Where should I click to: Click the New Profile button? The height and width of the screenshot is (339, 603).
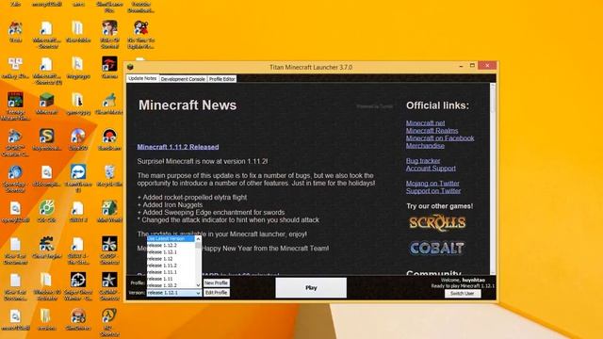coord(217,282)
